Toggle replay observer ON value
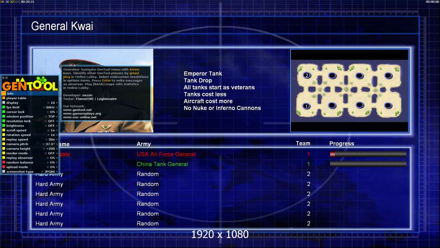This screenshot has width=440, height=248. point(52,158)
